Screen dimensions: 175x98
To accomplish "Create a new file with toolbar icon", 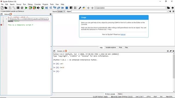I will click(x=2, y=8).
